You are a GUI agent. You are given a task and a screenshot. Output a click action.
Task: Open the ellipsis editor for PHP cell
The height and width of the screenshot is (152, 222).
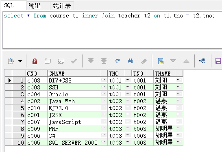click(x=103, y=128)
